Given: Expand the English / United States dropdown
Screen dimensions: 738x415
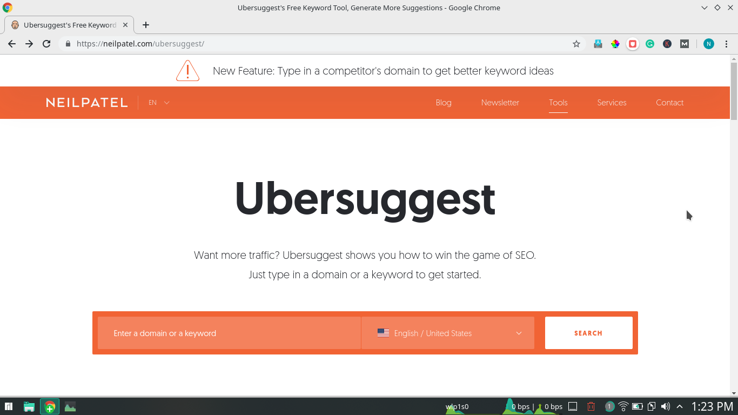Looking at the screenshot, I should 448,333.
